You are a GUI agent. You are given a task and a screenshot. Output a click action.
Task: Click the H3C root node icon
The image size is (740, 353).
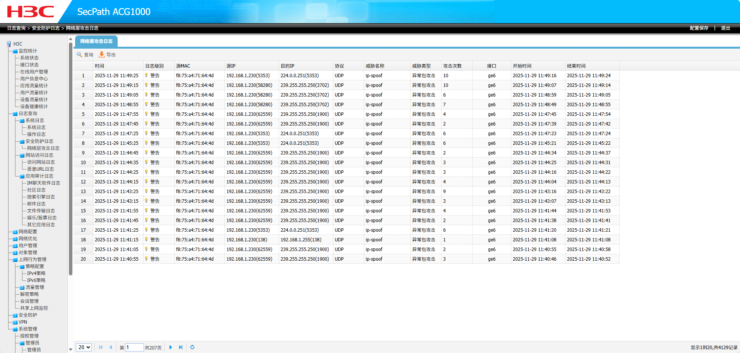pos(9,44)
